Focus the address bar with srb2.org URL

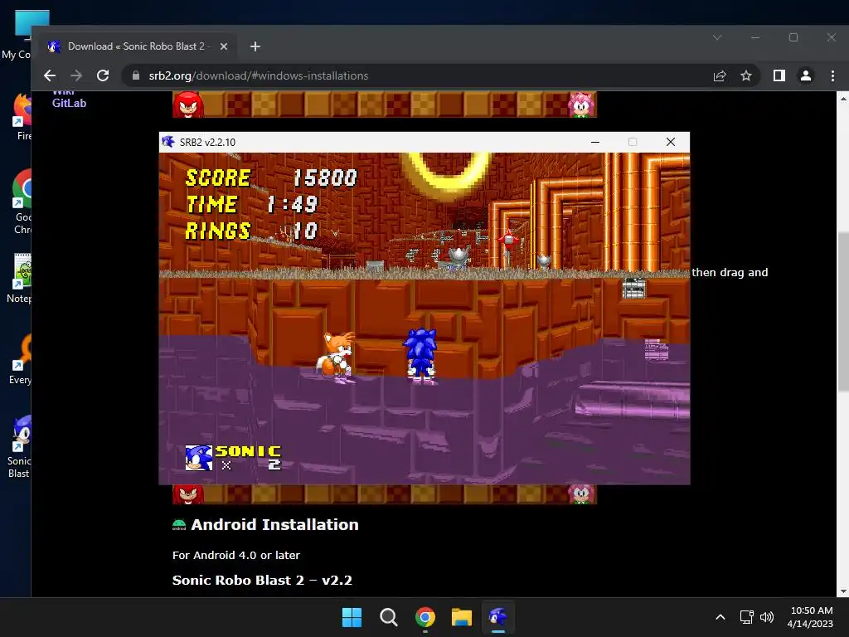coord(417,75)
